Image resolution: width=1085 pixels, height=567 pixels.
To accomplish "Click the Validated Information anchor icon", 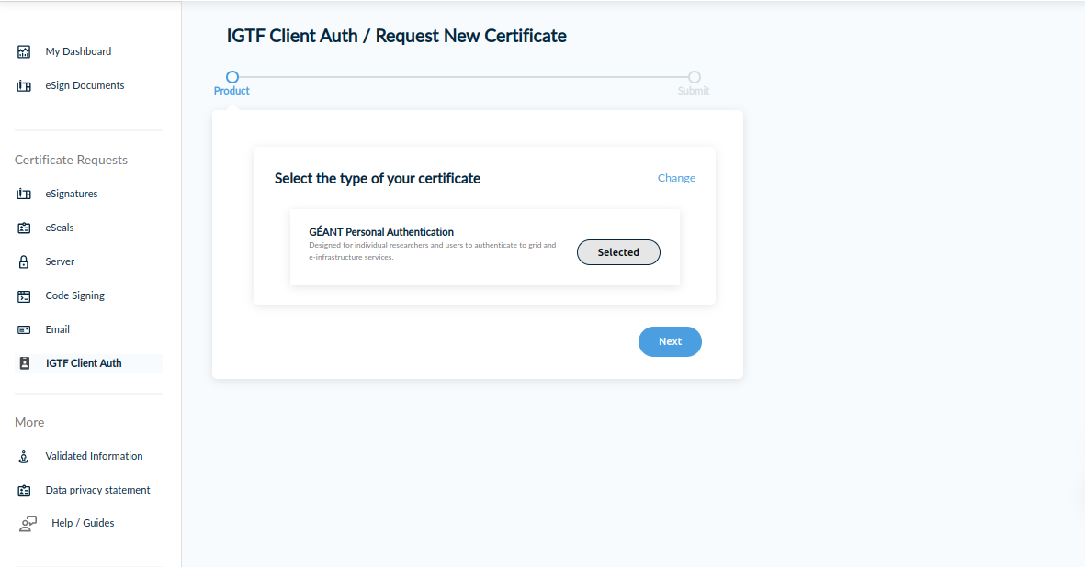I will tap(25, 457).
